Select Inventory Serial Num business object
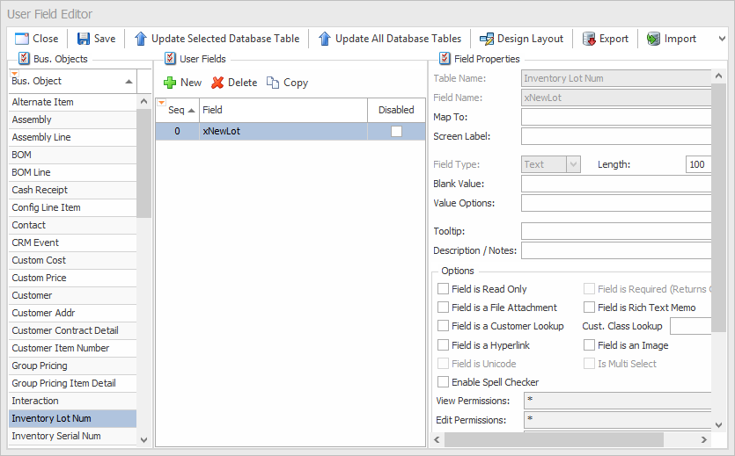This screenshot has width=735, height=456. point(56,436)
